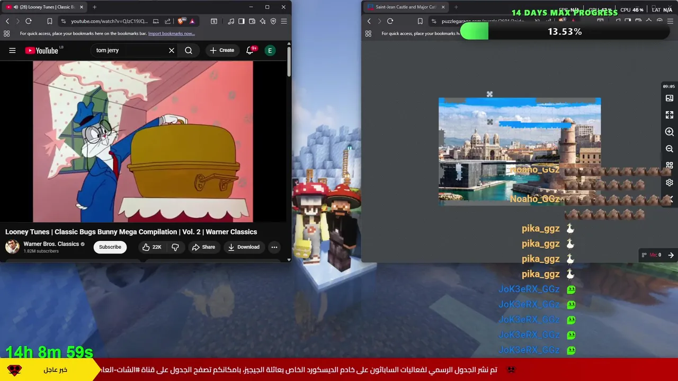Open the Brave playlist music-note icon
The height and width of the screenshot is (381, 678).
pos(231,21)
